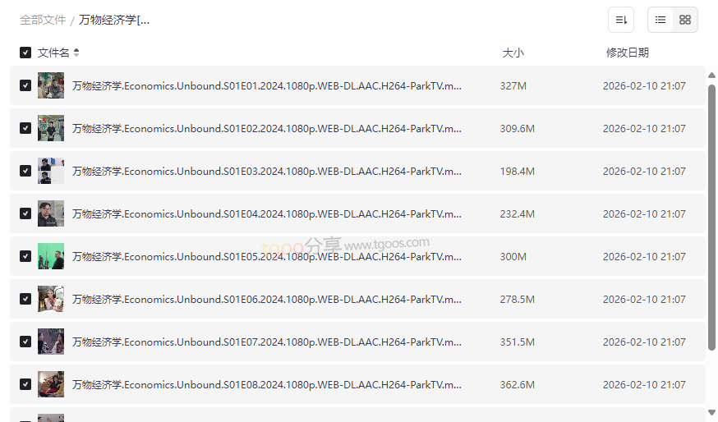
Task: Open the 万物经济学 folder breadcrumb
Action: point(114,20)
